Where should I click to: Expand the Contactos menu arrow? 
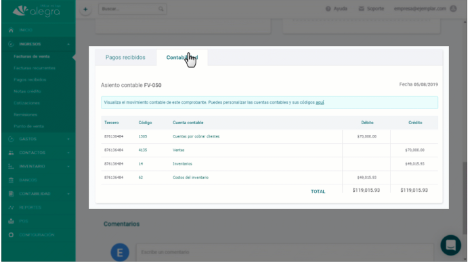pos(68,153)
